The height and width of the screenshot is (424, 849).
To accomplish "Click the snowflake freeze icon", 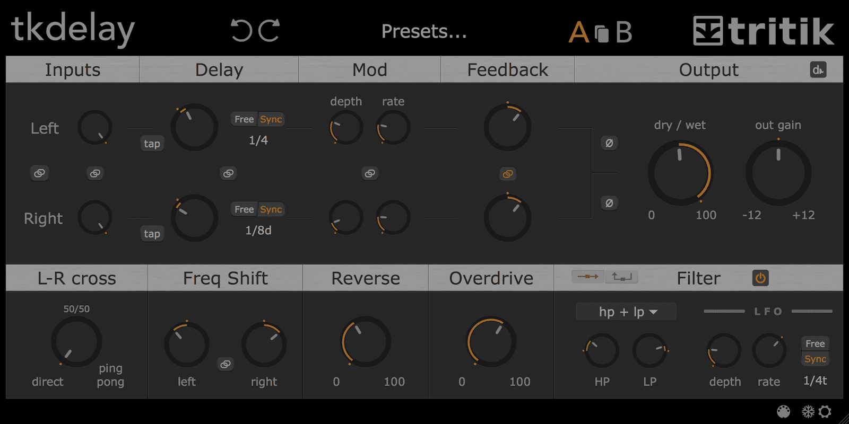I will (x=808, y=412).
